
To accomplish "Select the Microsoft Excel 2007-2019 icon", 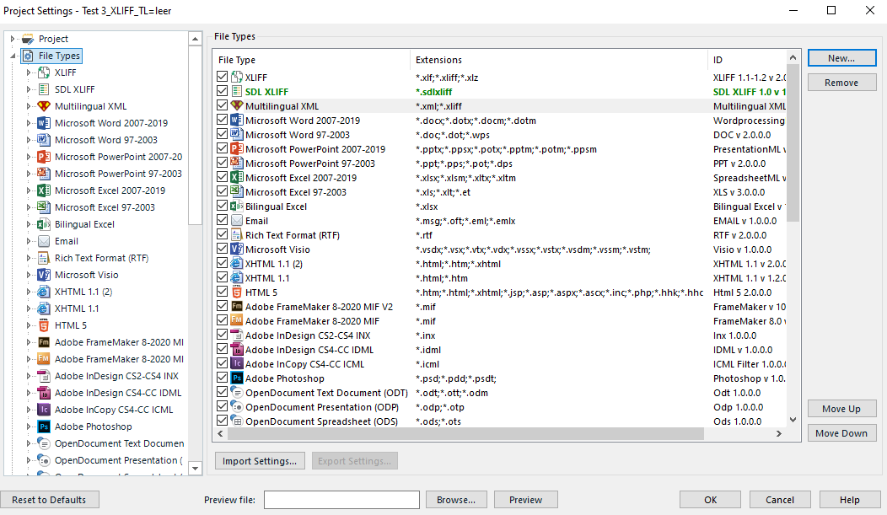I will [44, 190].
